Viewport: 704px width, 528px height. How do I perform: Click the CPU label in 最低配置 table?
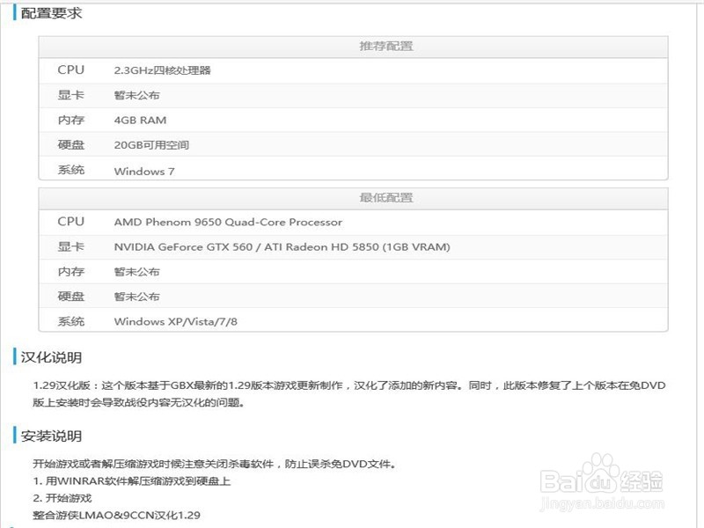[x=71, y=222]
